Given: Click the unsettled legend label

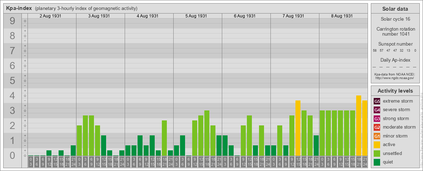Looking at the screenshot, I should [x=393, y=154].
